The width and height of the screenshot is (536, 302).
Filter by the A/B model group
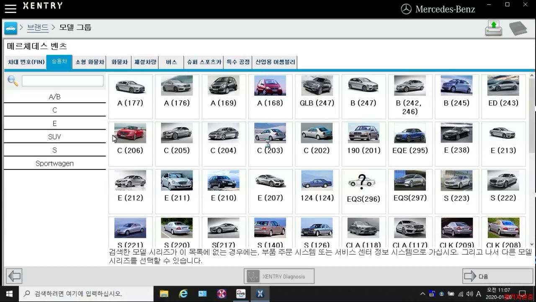click(x=55, y=97)
